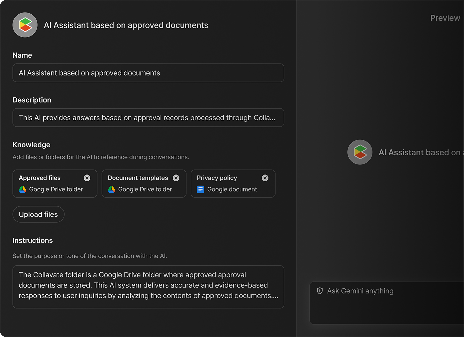Click the assistant avatar in the preview pane
The height and width of the screenshot is (337, 464).
click(360, 152)
